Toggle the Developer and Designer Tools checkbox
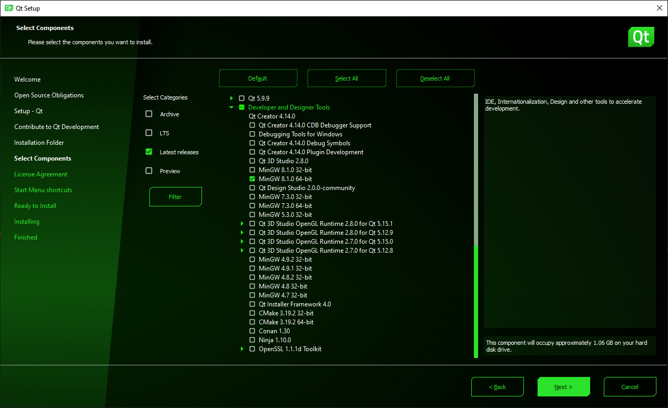Viewport: 668px width, 408px height. pyautogui.click(x=242, y=107)
